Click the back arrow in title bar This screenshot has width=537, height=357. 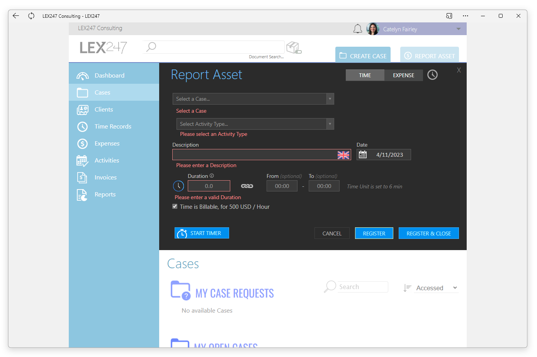(16, 16)
